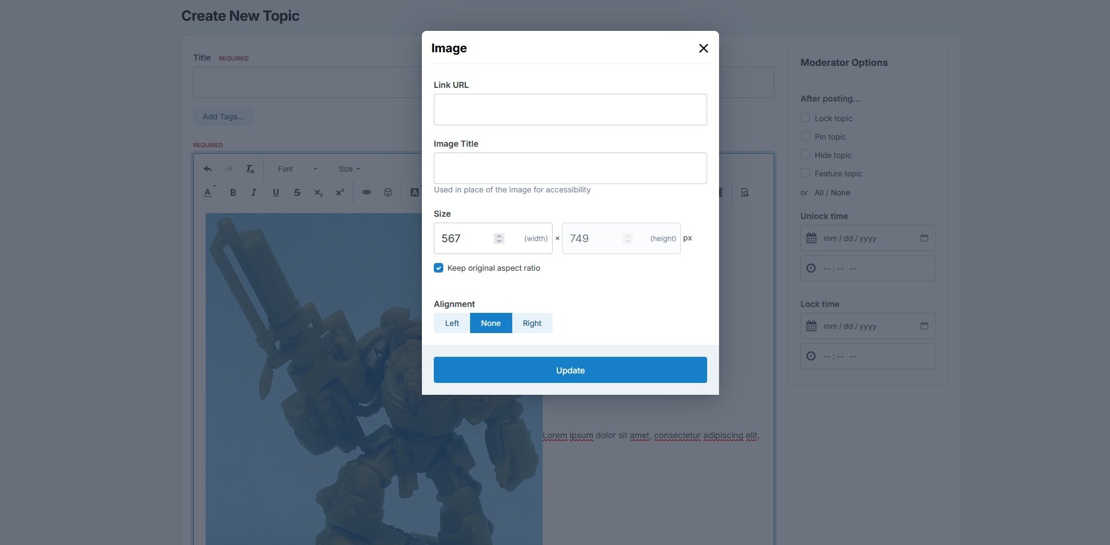Enable the Pin topic checkbox
The width and height of the screenshot is (1110, 545).
pyautogui.click(x=805, y=137)
